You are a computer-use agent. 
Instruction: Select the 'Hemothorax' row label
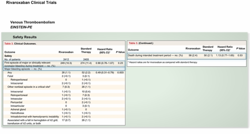point(17,113)
